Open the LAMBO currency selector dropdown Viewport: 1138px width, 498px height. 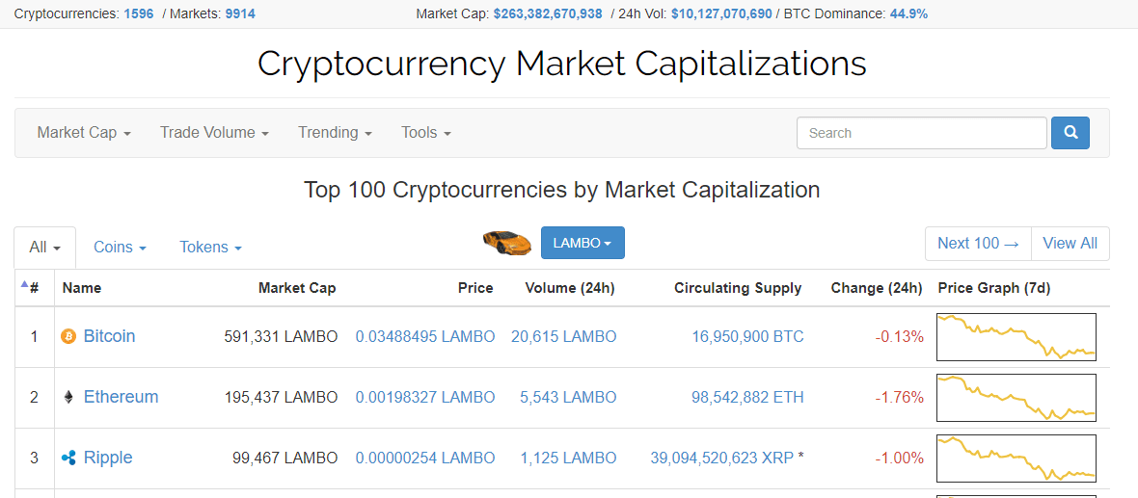pos(583,243)
